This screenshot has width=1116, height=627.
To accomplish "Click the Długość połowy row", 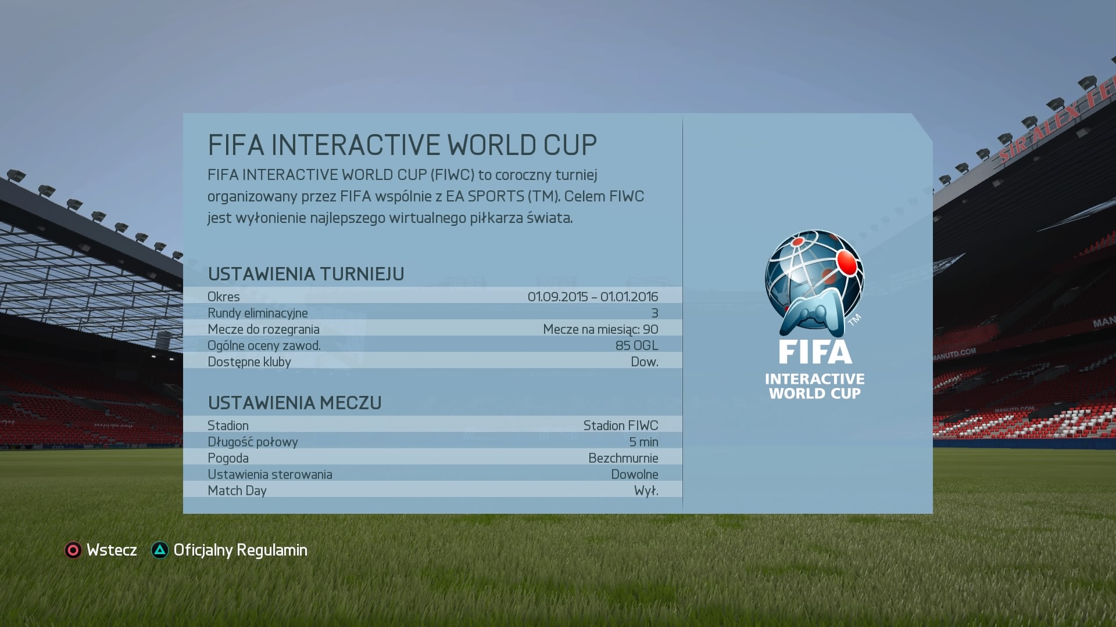I will [432, 442].
